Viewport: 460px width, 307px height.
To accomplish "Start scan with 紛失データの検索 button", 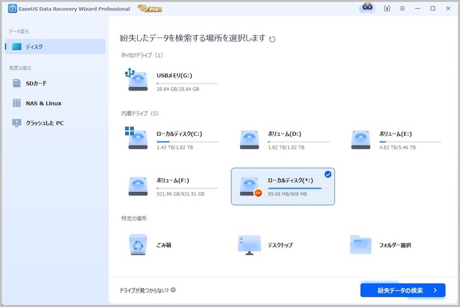I will click(x=402, y=290).
